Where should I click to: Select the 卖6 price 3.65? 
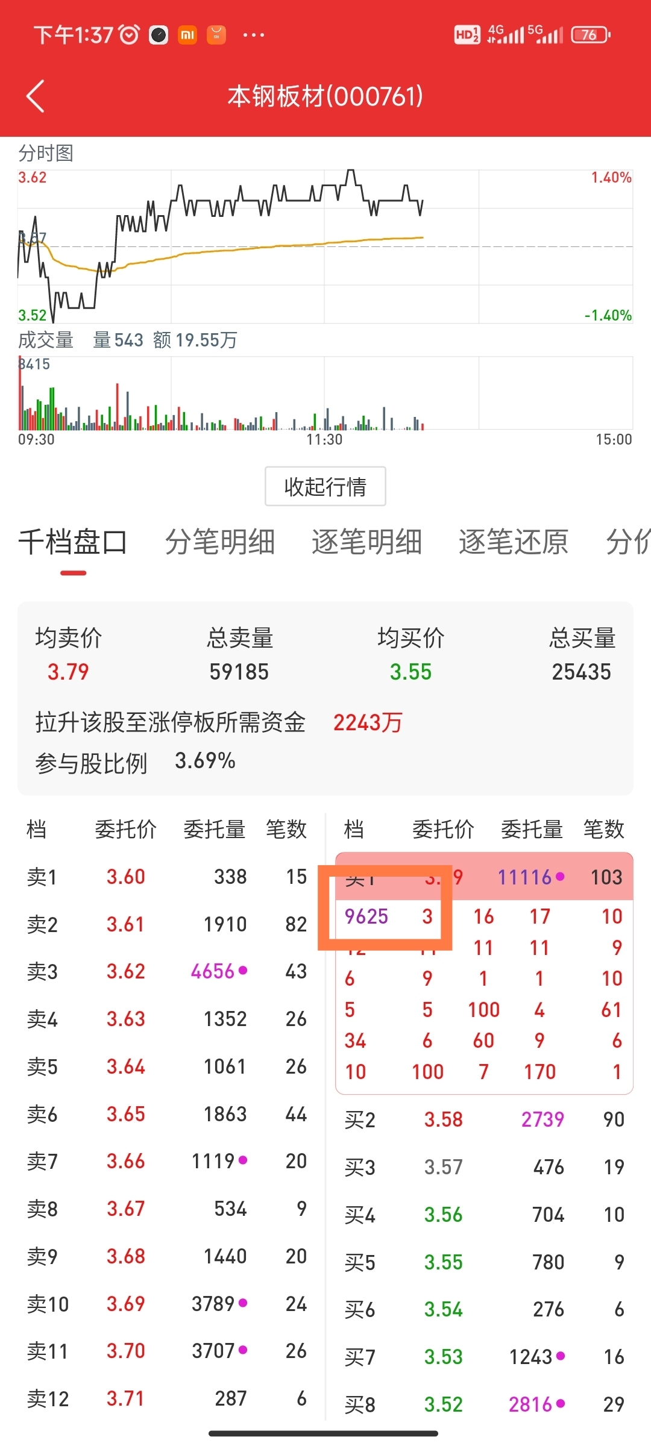tap(126, 1114)
